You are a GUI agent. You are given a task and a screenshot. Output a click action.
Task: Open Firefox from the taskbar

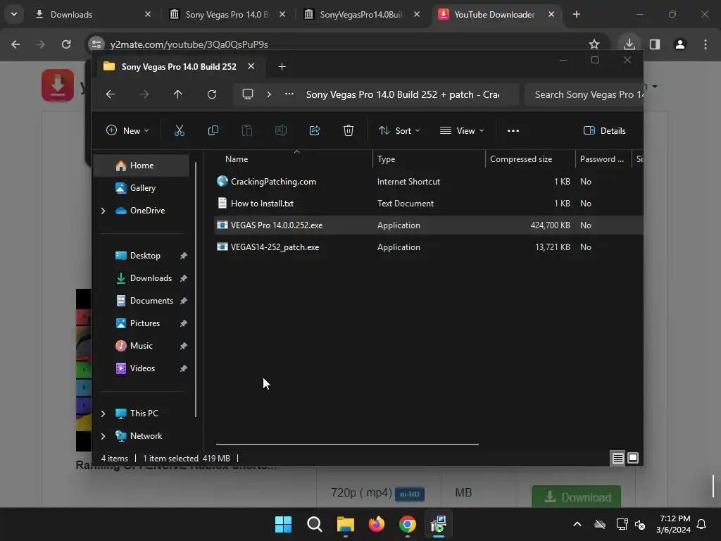point(377,524)
